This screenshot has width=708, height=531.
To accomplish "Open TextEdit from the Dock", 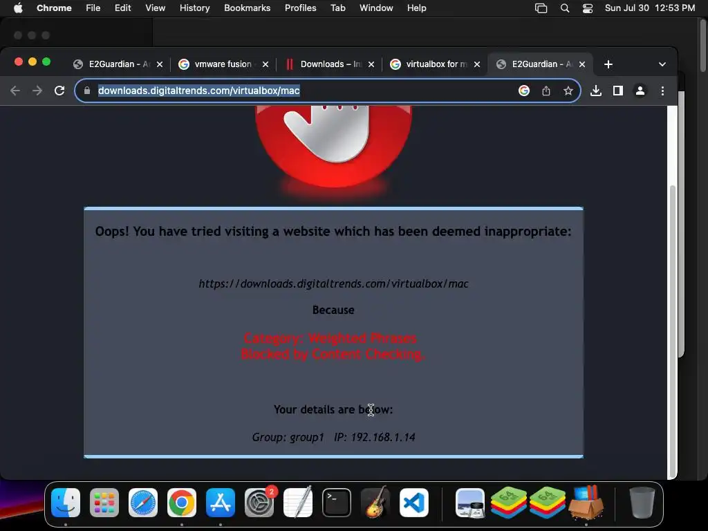I will (298, 503).
